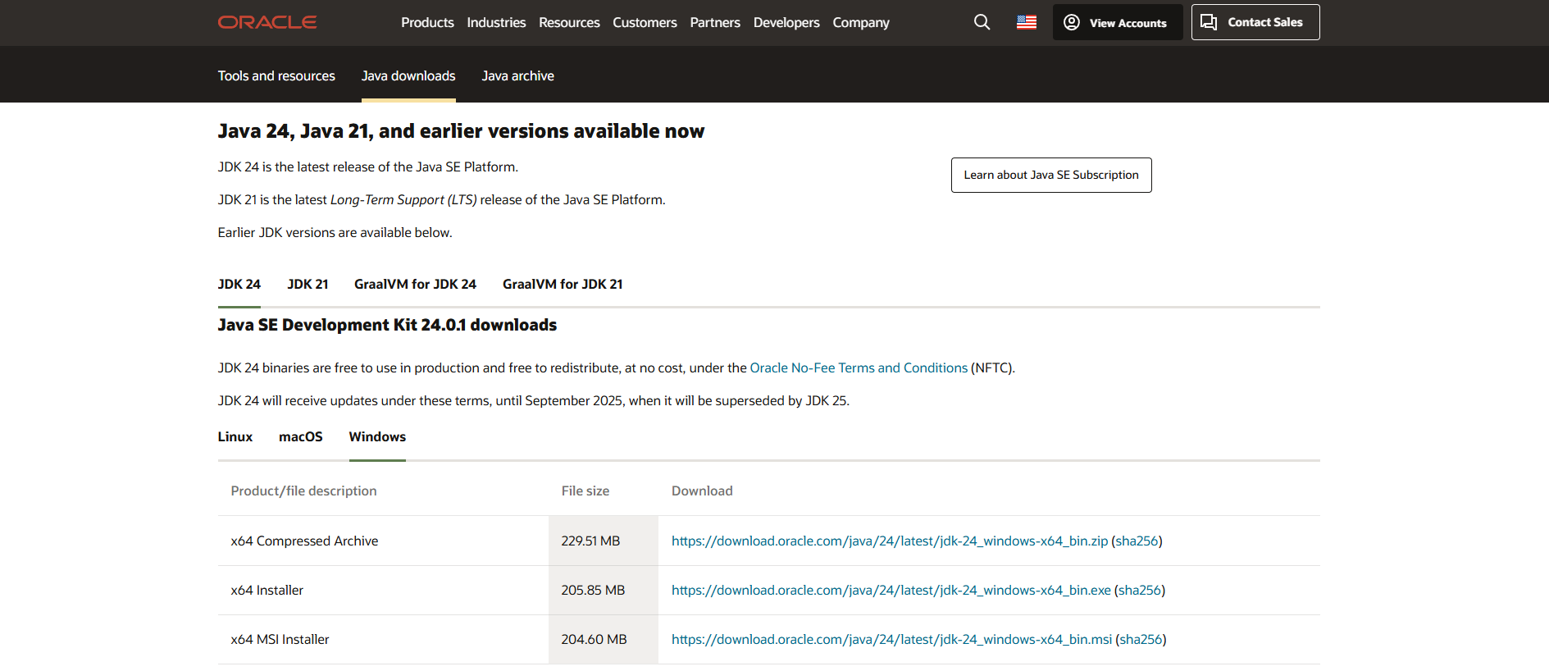
Task: Open the Partners menu
Action: tap(715, 22)
